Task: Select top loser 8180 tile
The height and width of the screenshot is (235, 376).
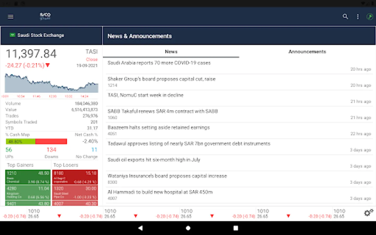Action: [75, 177]
